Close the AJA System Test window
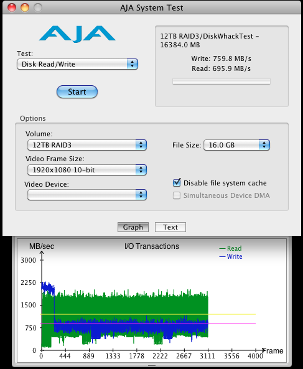The height and width of the screenshot is (369, 303). pyautogui.click(x=12, y=7)
